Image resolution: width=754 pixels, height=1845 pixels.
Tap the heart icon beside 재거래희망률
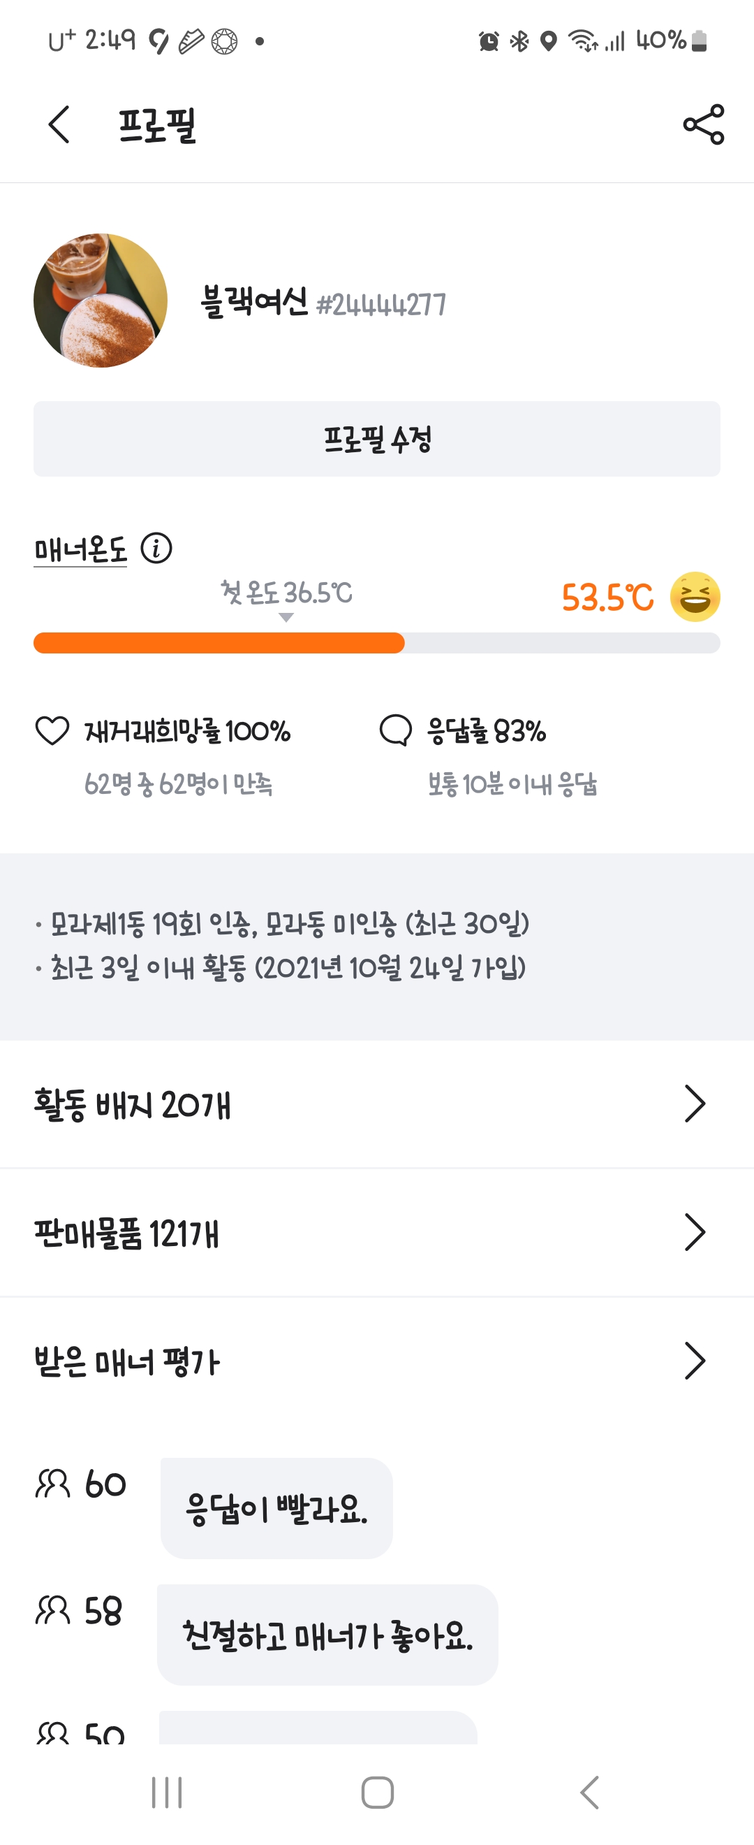(52, 730)
